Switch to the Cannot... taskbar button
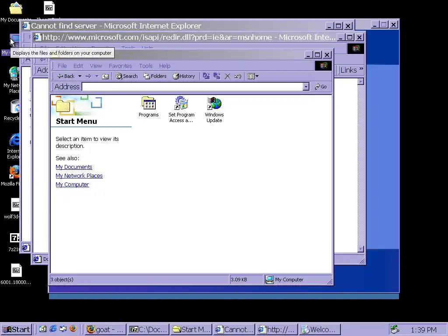The image size is (448, 336). 234,329
